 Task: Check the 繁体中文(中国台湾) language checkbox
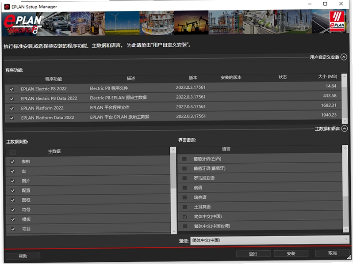tap(185, 226)
